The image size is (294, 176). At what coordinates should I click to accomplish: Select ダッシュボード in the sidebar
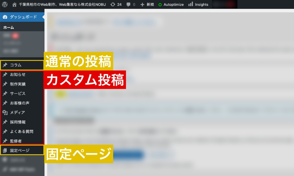[23, 17]
